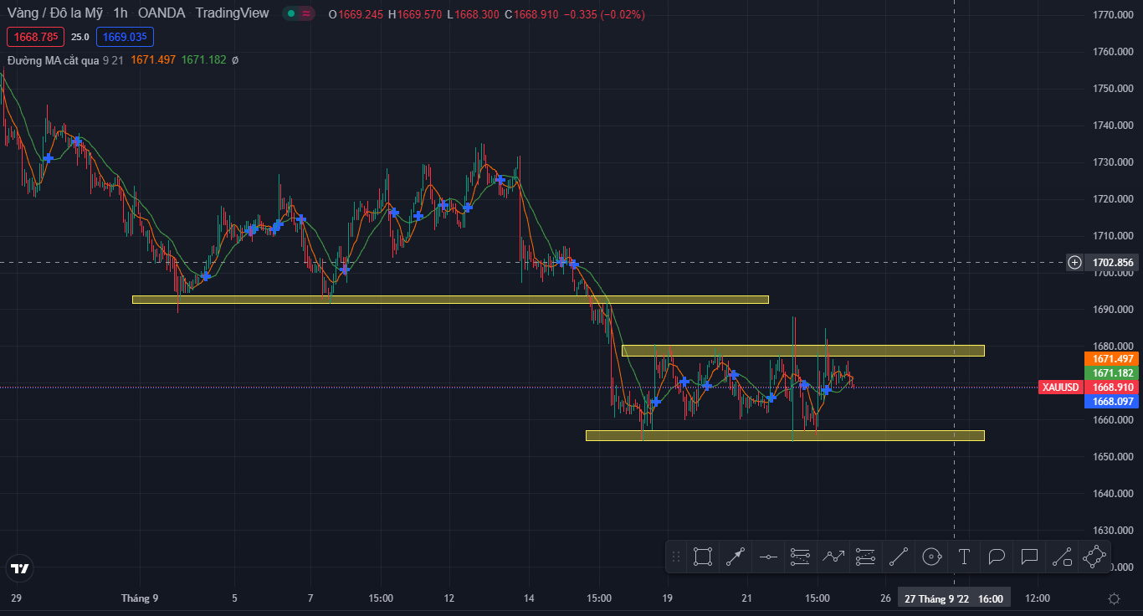Image resolution: width=1143 pixels, height=616 pixels.
Task: Pick the Horizontal Line tool
Action: [x=768, y=557]
